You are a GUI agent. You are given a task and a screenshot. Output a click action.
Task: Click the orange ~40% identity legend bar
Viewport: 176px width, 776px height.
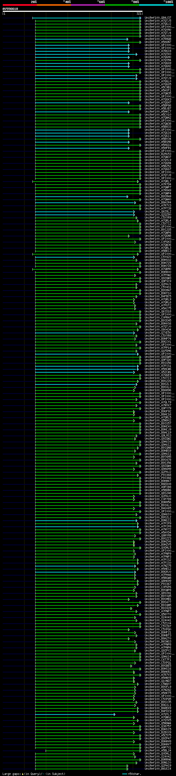point(54,5)
